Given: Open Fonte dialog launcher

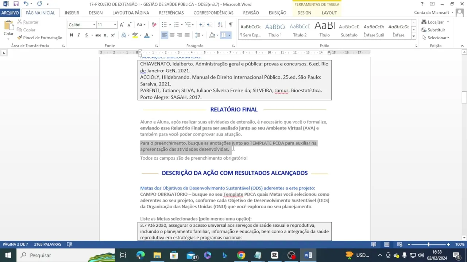Looking at the screenshot, I should tap(157, 46).
